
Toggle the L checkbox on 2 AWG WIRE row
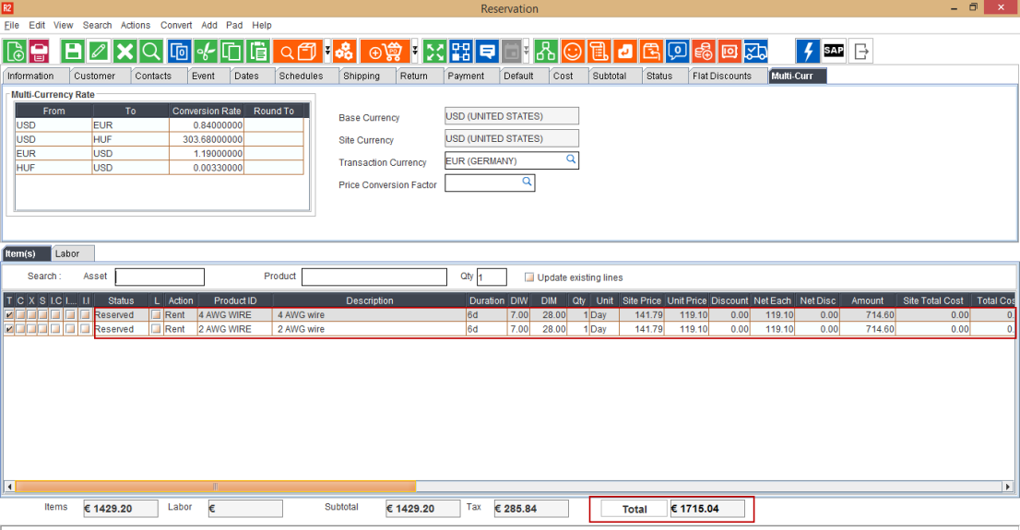156,329
